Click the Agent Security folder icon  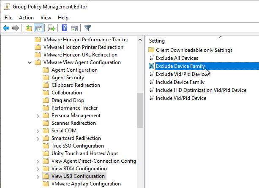(x=46, y=77)
